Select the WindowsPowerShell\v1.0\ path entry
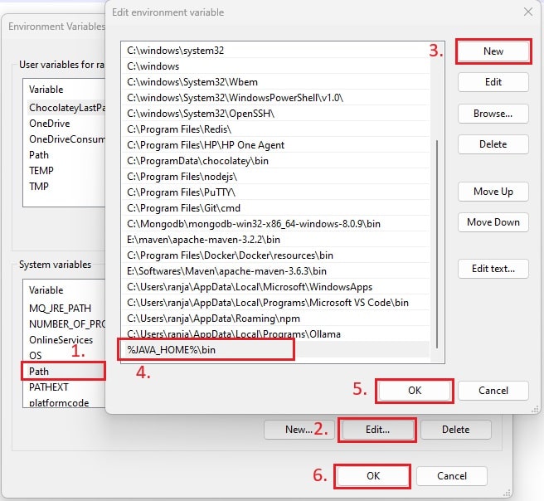The height and width of the screenshot is (501, 544). (275, 98)
